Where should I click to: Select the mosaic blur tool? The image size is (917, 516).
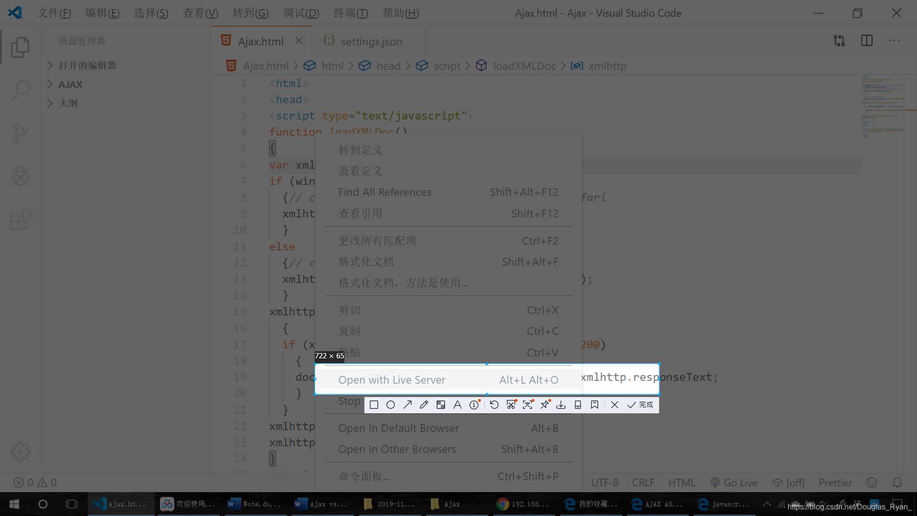point(441,405)
